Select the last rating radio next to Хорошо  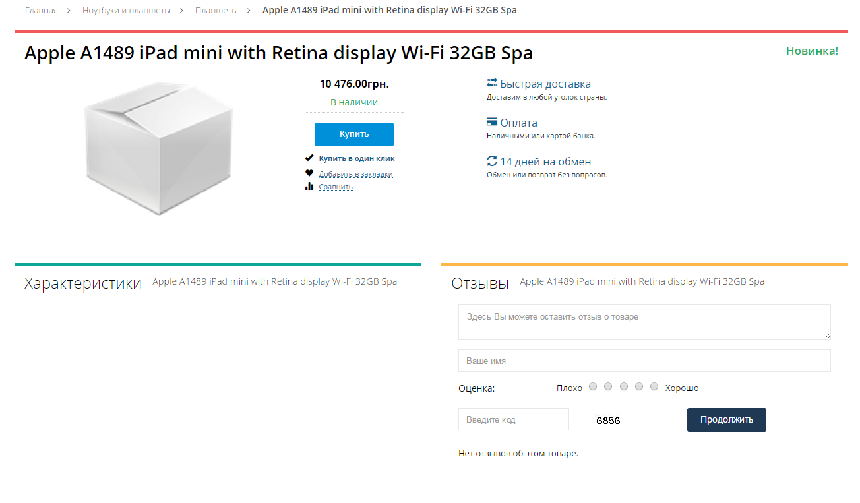point(654,386)
